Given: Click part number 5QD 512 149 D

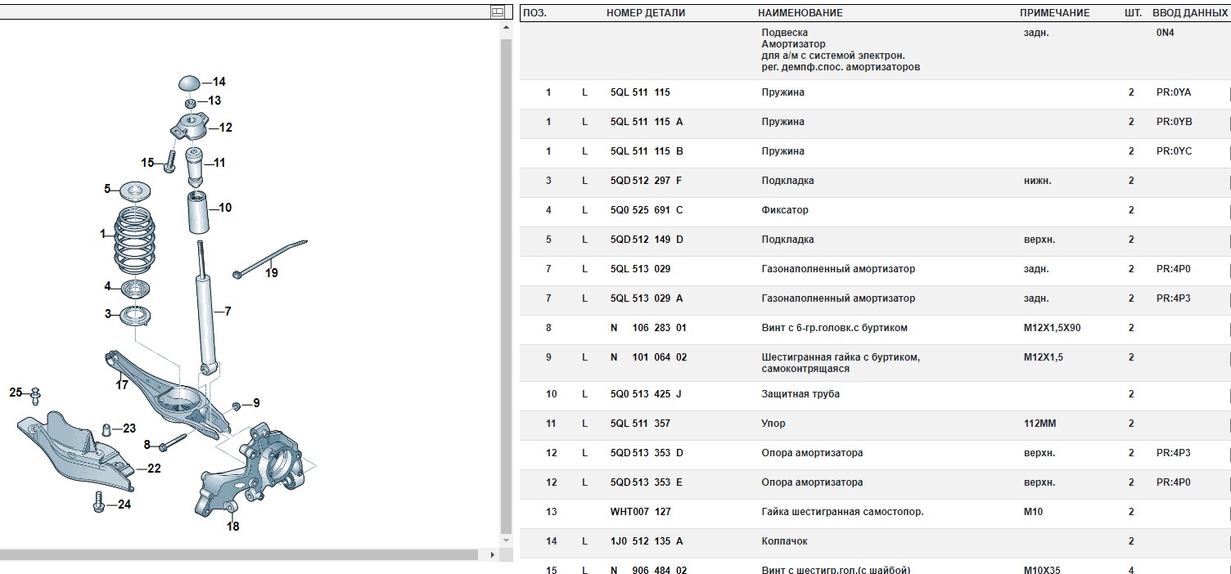Looking at the screenshot, I should tap(647, 240).
